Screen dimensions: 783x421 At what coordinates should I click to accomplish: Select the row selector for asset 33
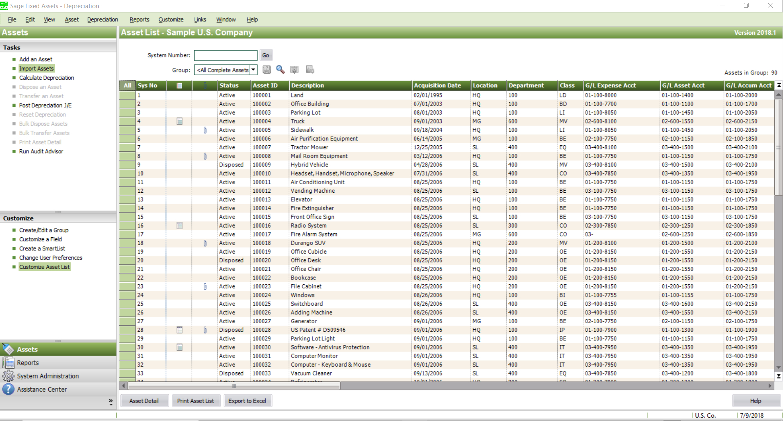click(127, 374)
